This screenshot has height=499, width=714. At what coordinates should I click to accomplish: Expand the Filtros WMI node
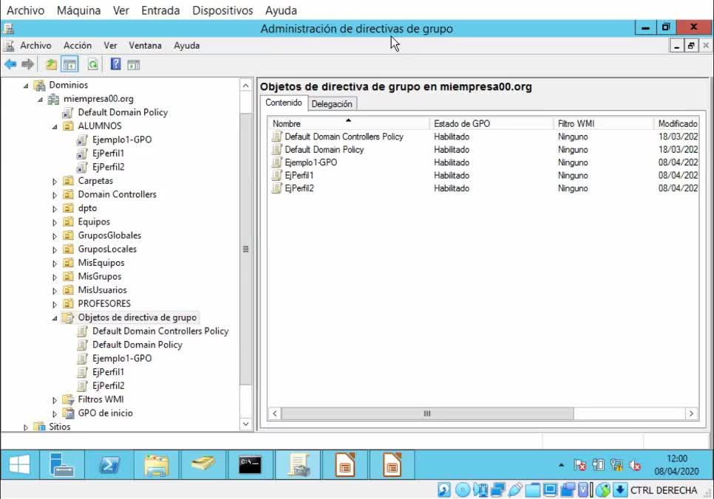[x=55, y=400]
